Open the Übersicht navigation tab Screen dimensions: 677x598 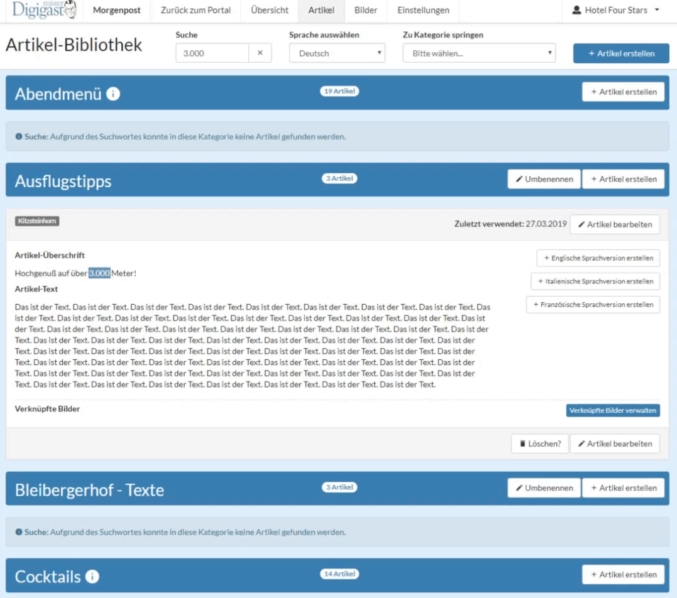click(x=270, y=11)
